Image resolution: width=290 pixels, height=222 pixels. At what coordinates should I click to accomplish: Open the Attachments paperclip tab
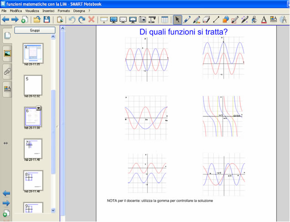(x=7, y=72)
